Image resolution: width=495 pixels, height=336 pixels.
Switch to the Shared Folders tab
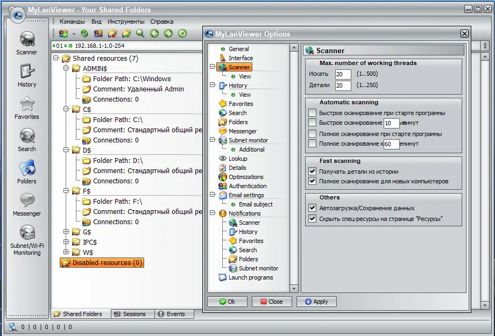click(x=81, y=314)
